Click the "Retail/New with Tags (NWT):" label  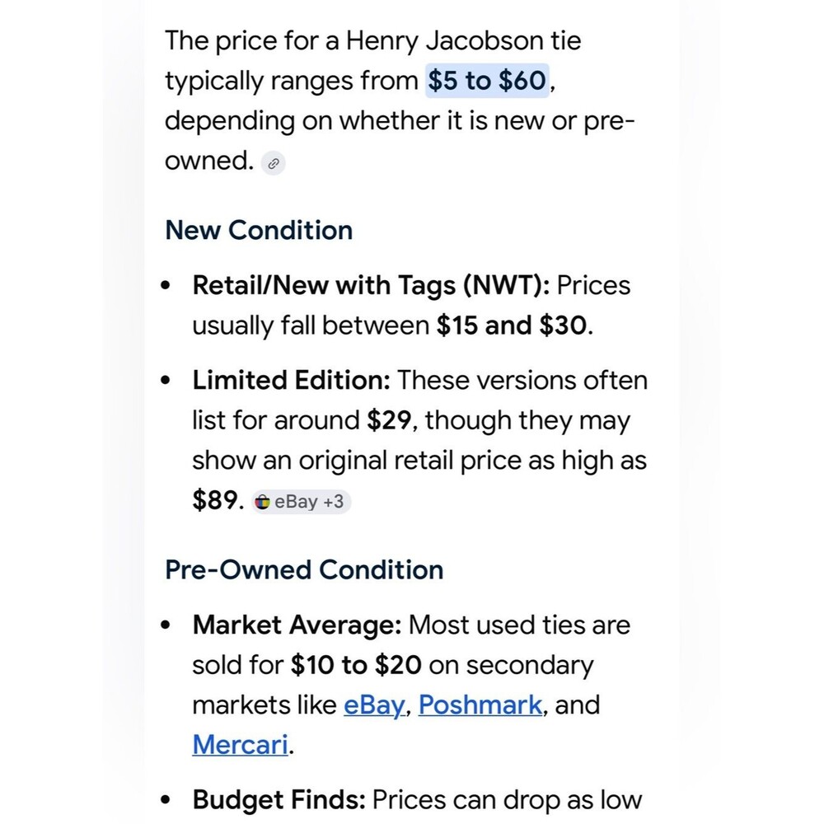pyautogui.click(x=371, y=285)
